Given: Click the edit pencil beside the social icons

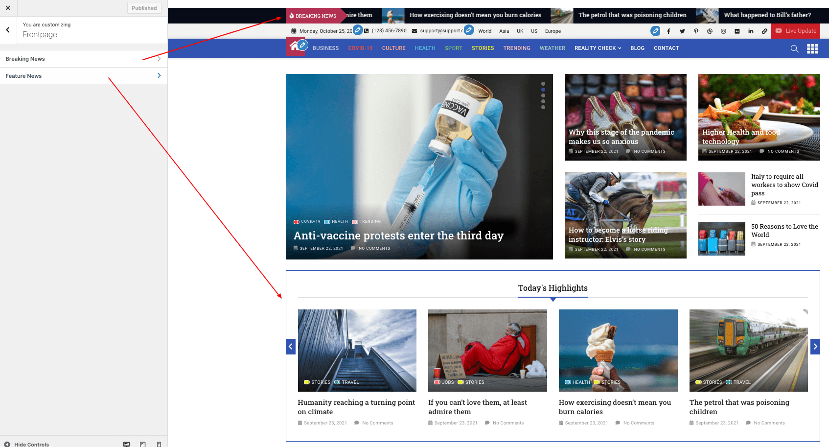Looking at the screenshot, I should tap(655, 31).
